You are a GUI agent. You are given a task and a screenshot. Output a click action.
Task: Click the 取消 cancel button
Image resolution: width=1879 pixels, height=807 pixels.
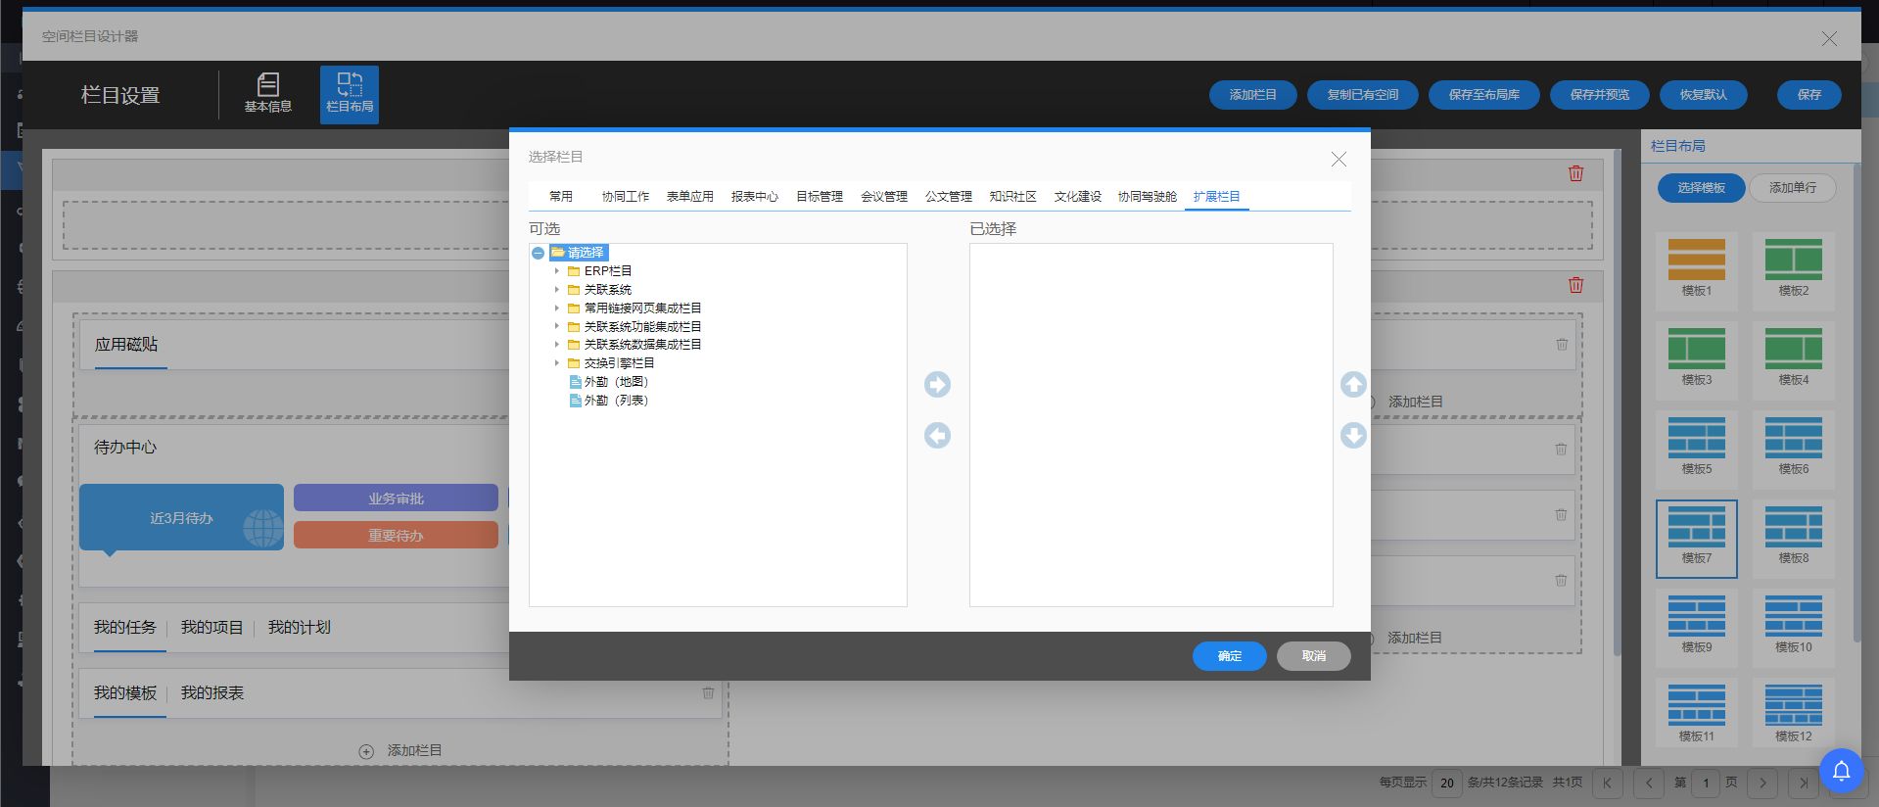coord(1313,656)
